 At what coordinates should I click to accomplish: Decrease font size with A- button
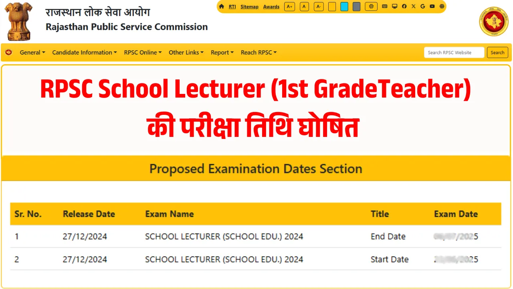pyautogui.click(x=319, y=6)
